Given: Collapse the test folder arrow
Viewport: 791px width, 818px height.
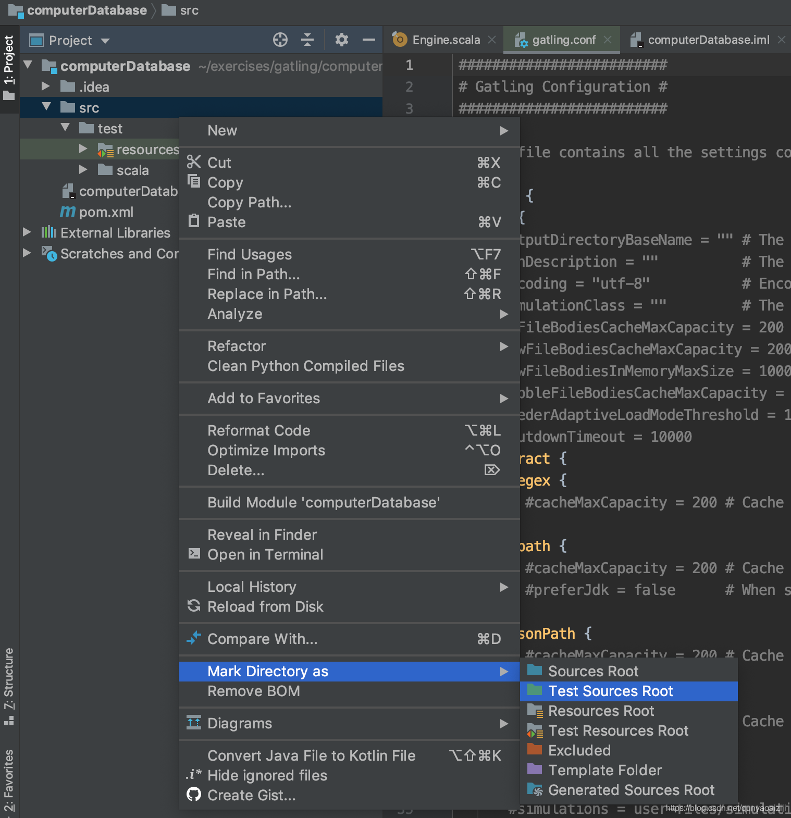Looking at the screenshot, I should pyautogui.click(x=65, y=128).
